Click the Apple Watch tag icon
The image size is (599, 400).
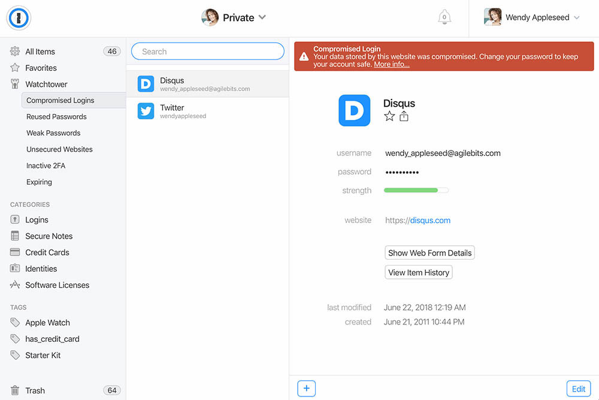[x=15, y=323]
